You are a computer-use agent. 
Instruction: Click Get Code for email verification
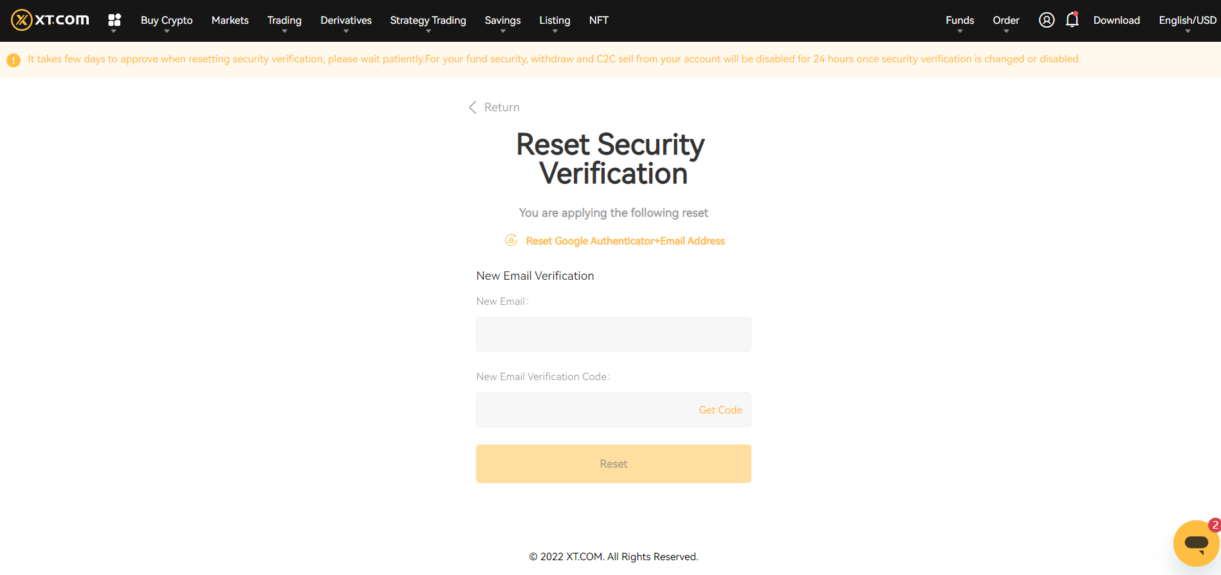[x=720, y=410]
